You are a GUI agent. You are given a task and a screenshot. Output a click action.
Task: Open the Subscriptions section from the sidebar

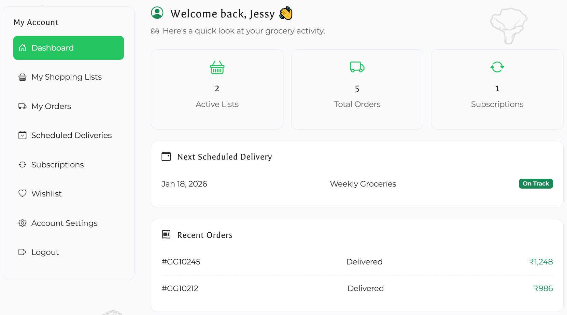click(57, 164)
